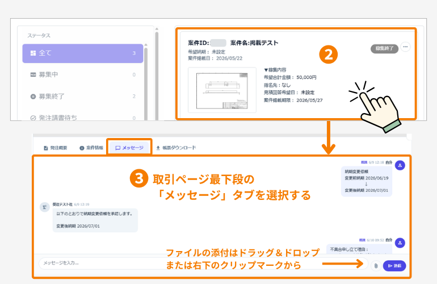The image size is (437, 284).
Task: Click the grid icon beside 全て
Action: [x=33, y=53]
